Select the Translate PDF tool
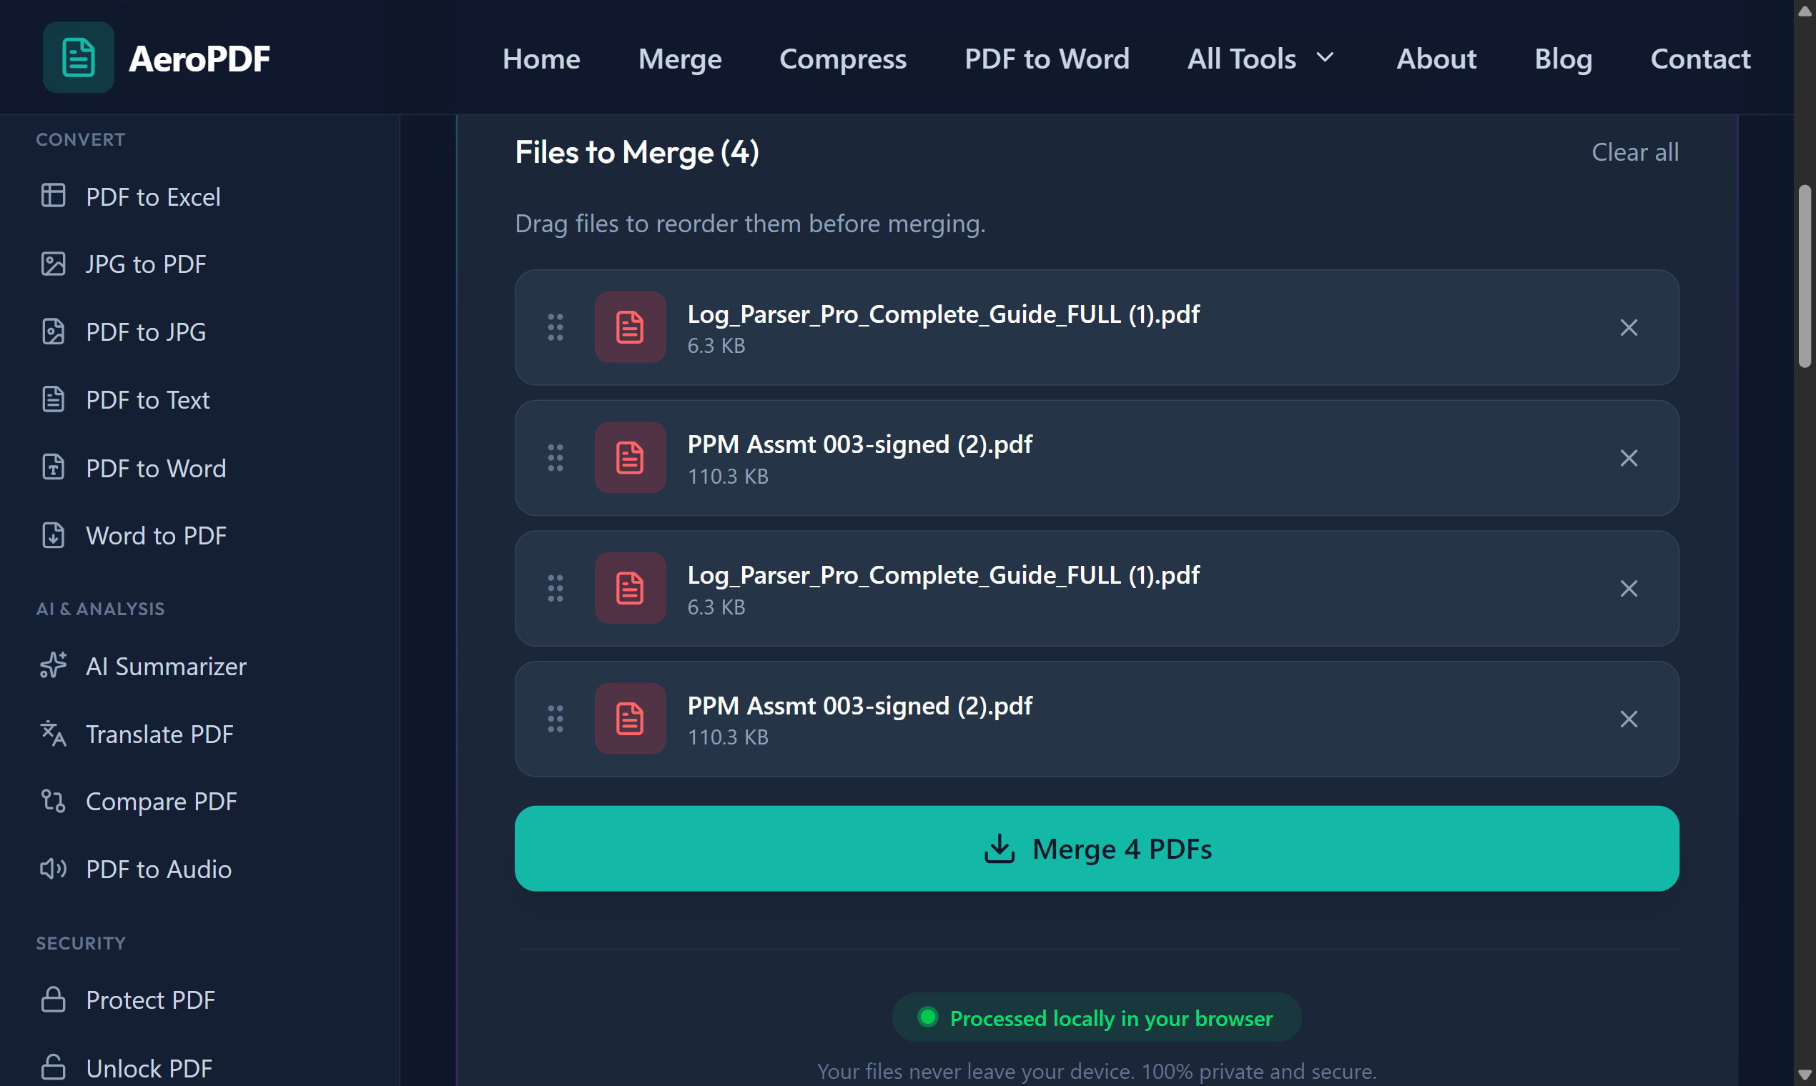The width and height of the screenshot is (1816, 1086). tap(159, 734)
